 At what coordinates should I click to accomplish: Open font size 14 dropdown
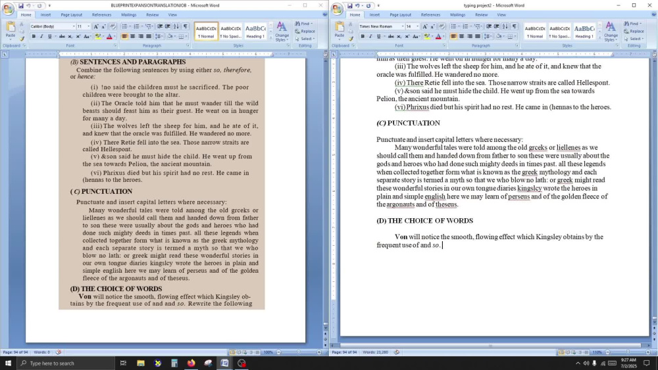click(418, 26)
